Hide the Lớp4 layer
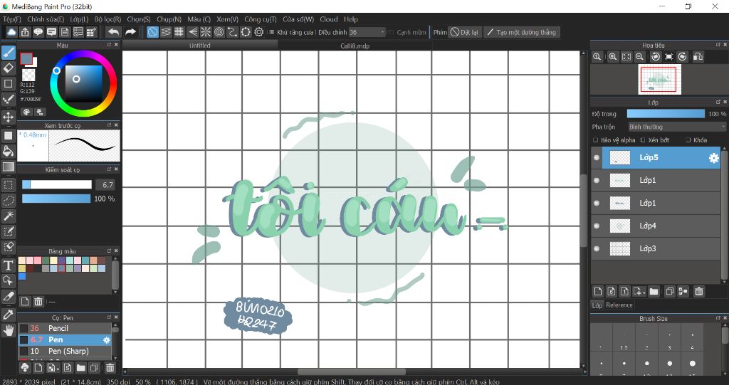729x385 pixels. (597, 226)
